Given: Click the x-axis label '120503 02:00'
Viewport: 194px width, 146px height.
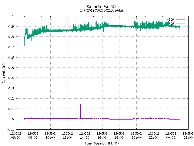Looking at the screenshot, I should [x=188, y=135].
